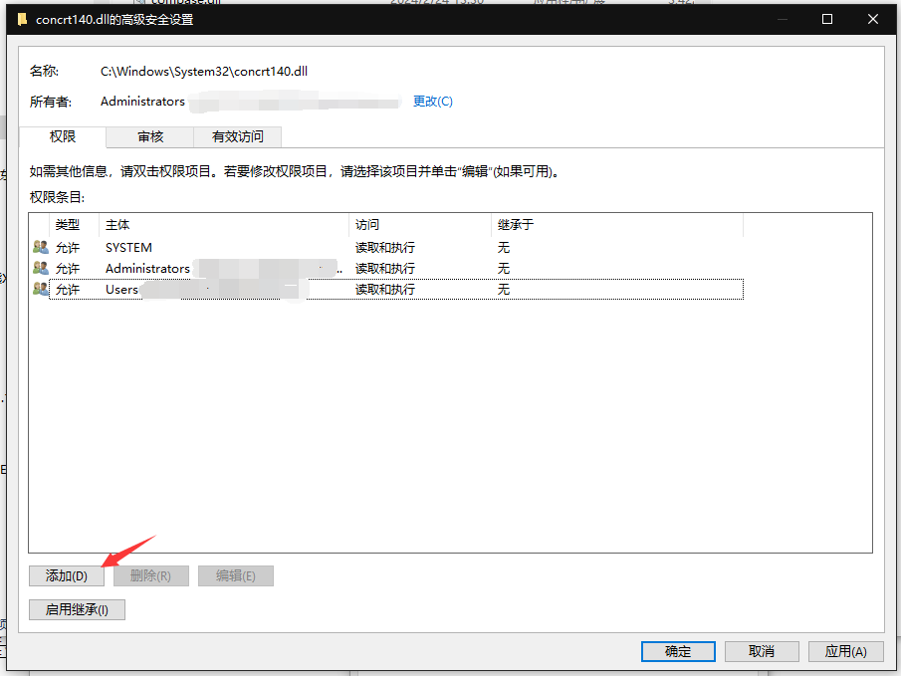This screenshot has width=901, height=676.
Task: Click the 继承于 column header
Action: [516, 225]
